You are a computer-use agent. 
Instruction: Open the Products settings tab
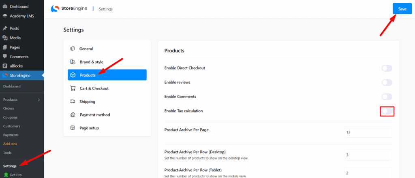click(x=107, y=75)
